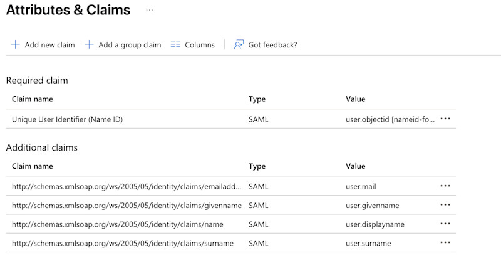The height and width of the screenshot is (263, 501).
Task: Open more options ellipsis beside Attributes & Claims title
Action: click(x=149, y=11)
